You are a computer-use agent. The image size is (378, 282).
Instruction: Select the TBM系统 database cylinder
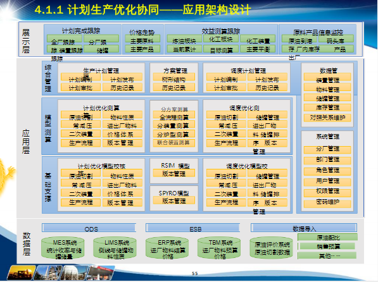tap(219, 248)
